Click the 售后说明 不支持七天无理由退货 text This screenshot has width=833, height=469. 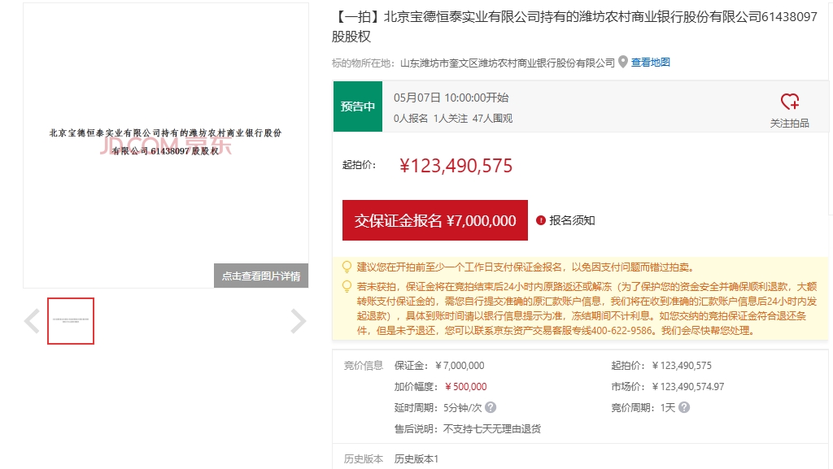pyautogui.click(x=468, y=428)
